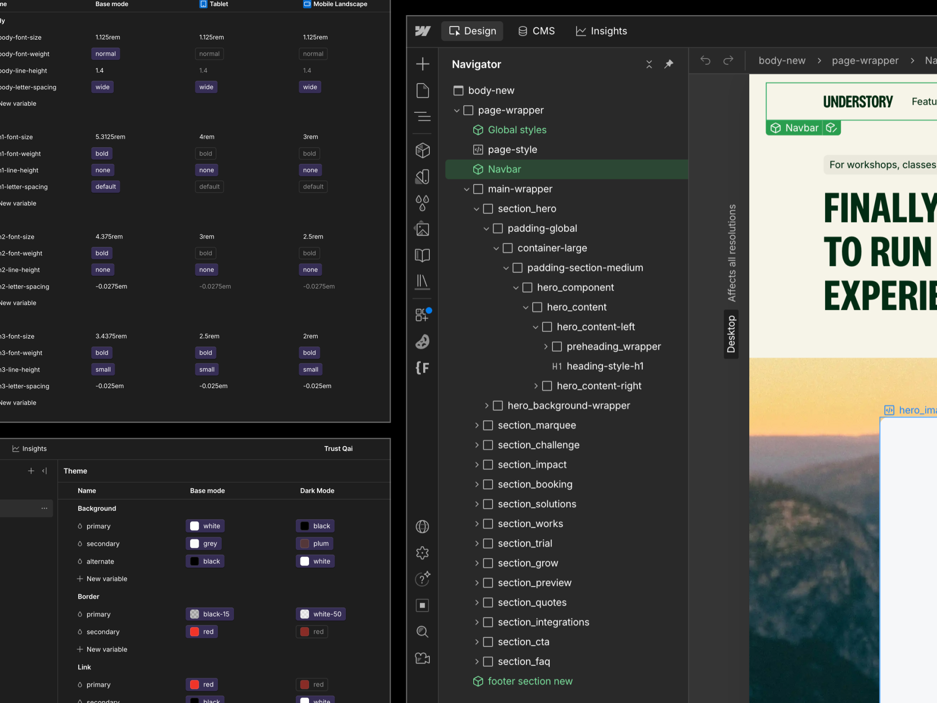The height and width of the screenshot is (703, 937).
Task: Expand the preheading_wrapper node
Action: coord(546,347)
